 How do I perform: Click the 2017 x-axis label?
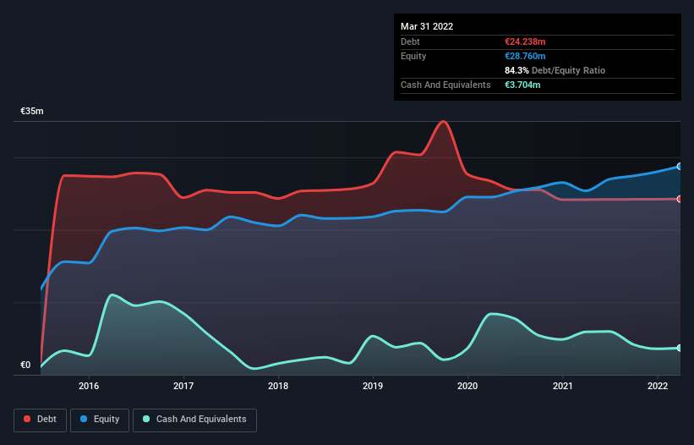click(x=183, y=386)
